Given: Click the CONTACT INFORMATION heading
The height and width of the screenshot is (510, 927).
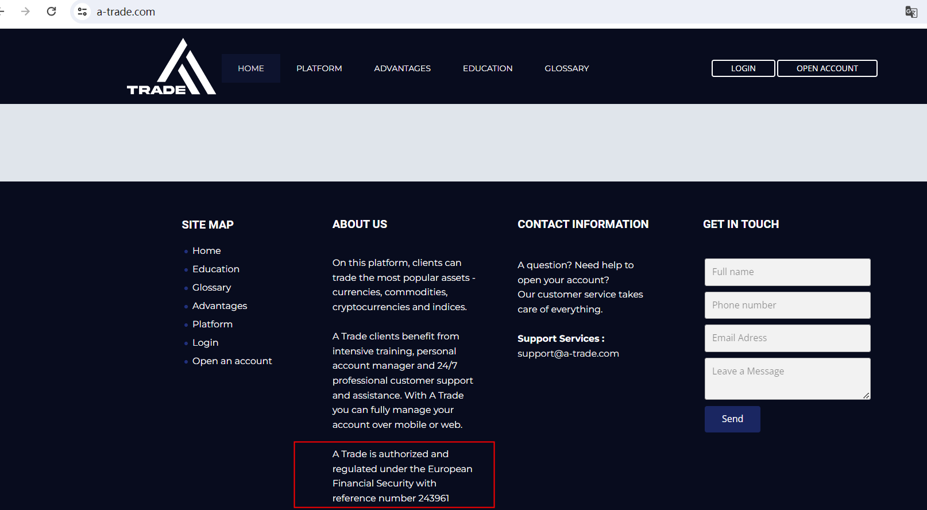Looking at the screenshot, I should coord(583,224).
